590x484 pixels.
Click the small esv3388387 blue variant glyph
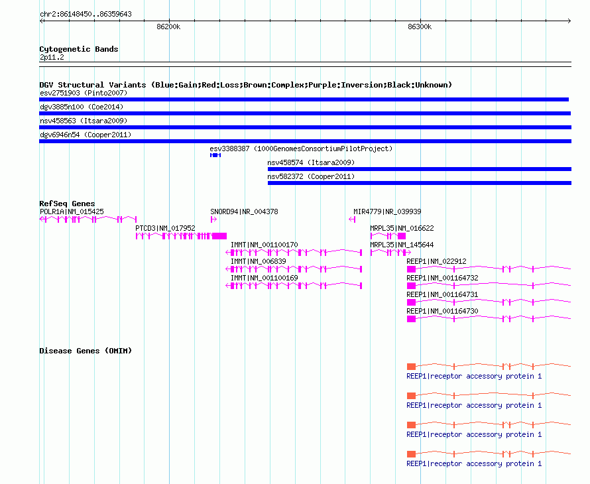(x=215, y=155)
